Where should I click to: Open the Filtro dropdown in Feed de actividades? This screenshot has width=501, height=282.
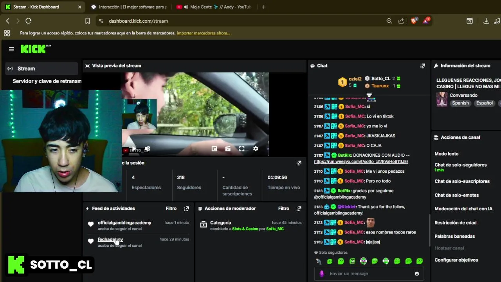pyautogui.click(x=171, y=209)
